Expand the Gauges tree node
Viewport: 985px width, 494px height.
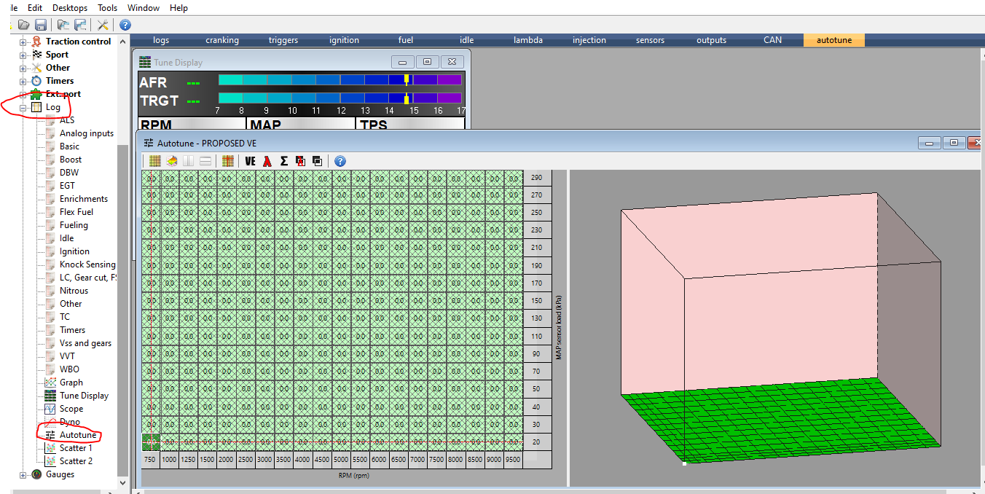(x=23, y=474)
